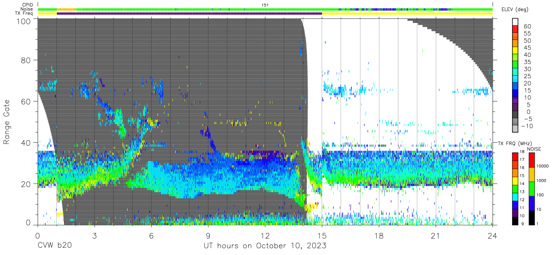
Task: Click the "NOISE" legend title
Action: click(x=534, y=149)
